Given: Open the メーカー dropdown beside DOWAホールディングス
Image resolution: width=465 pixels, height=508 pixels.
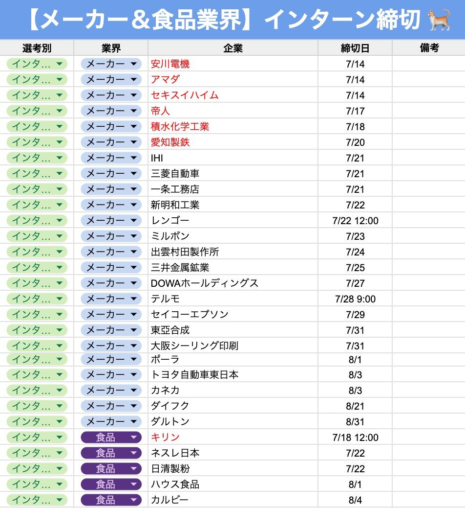Looking at the screenshot, I should (111, 283).
